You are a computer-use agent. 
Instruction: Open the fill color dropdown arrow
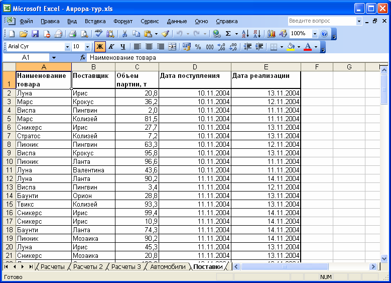coord(299,47)
